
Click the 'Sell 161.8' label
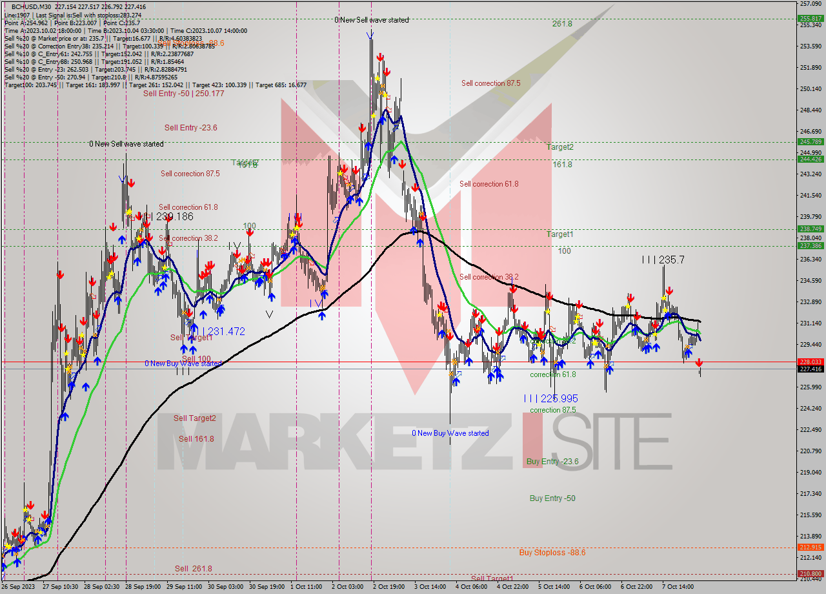(x=196, y=439)
